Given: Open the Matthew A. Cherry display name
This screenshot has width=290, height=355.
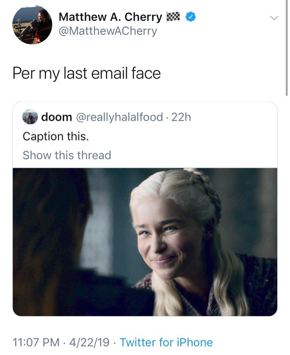Looking at the screenshot, I should 110,17.
